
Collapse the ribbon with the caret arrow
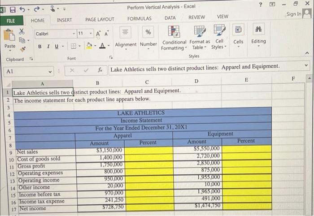click(x=306, y=53)
